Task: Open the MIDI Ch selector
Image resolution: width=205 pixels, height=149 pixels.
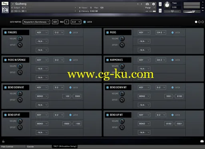Action: [44, 11]
